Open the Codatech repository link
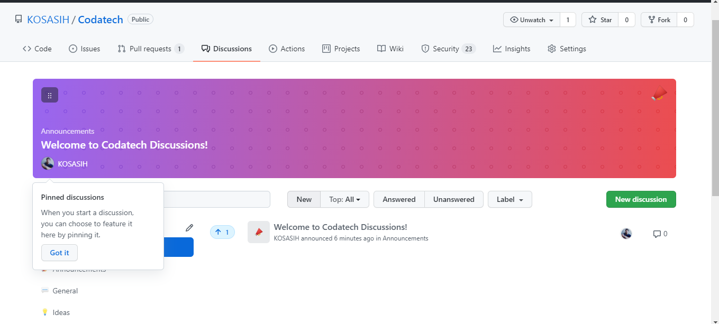Viewport: 719px width, 324px height. click(101, 20)
